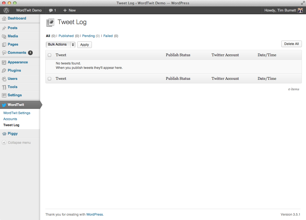Viewport: 306px width, 220px height.
Task: Open the Appearance menu
Action: pos(18,62)
